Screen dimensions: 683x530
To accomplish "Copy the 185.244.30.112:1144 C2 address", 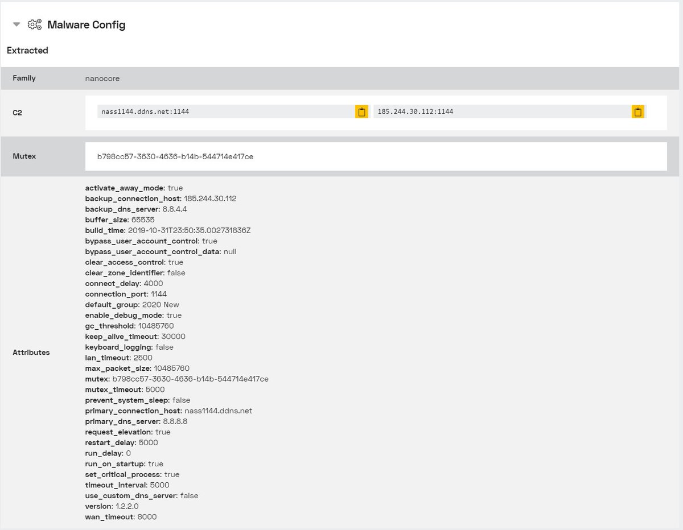I will point(637,111).
